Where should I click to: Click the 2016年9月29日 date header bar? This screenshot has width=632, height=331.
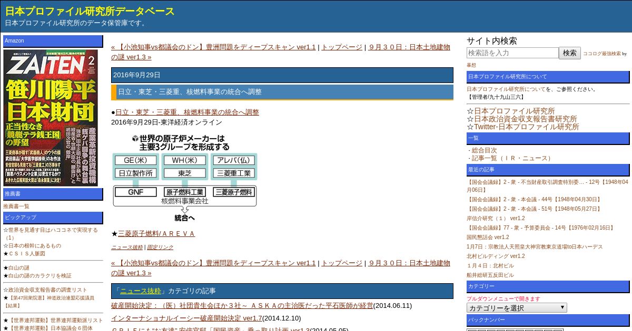282,75
